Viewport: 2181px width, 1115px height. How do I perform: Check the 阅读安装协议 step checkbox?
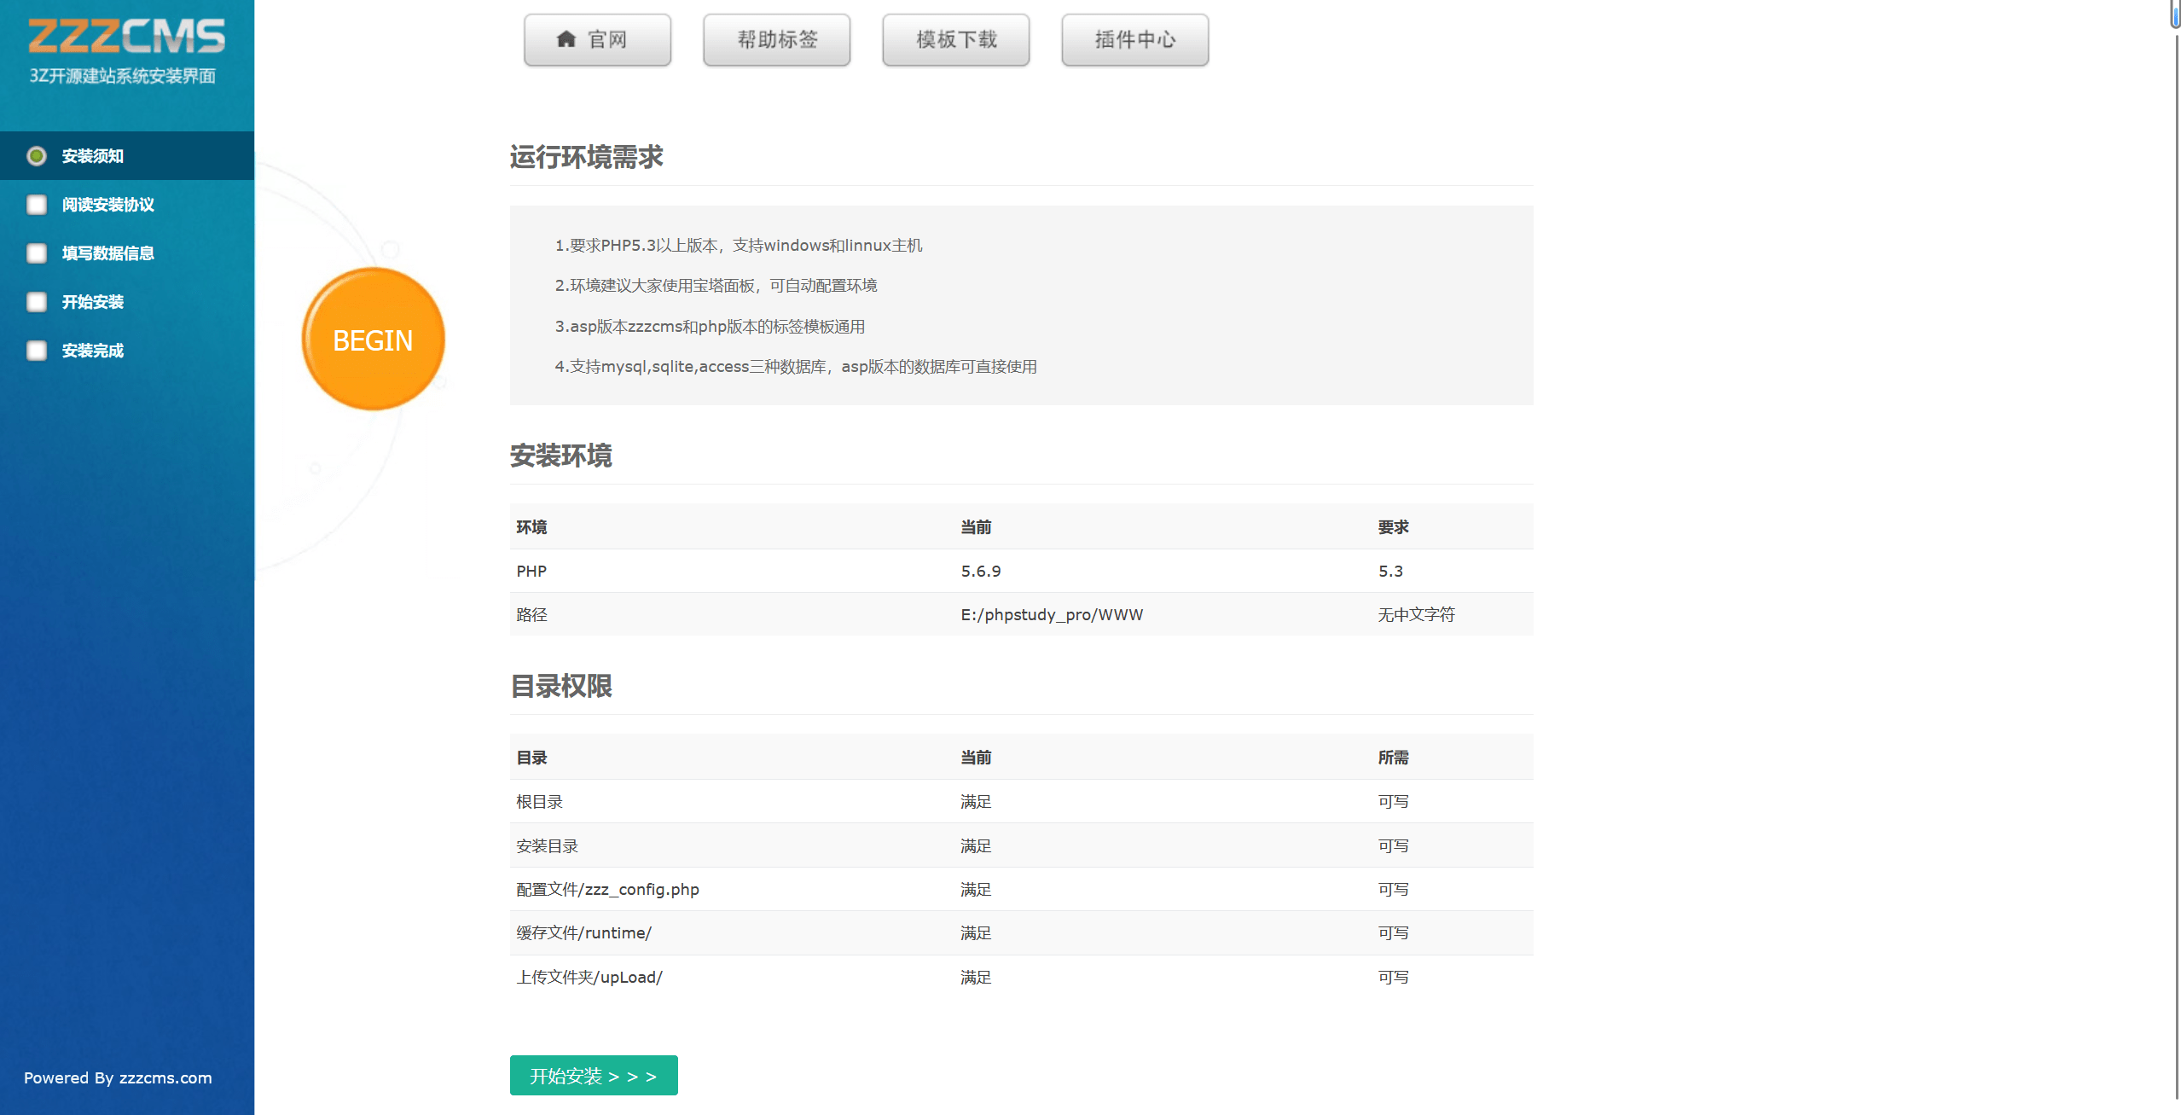[x=37, y=205]
